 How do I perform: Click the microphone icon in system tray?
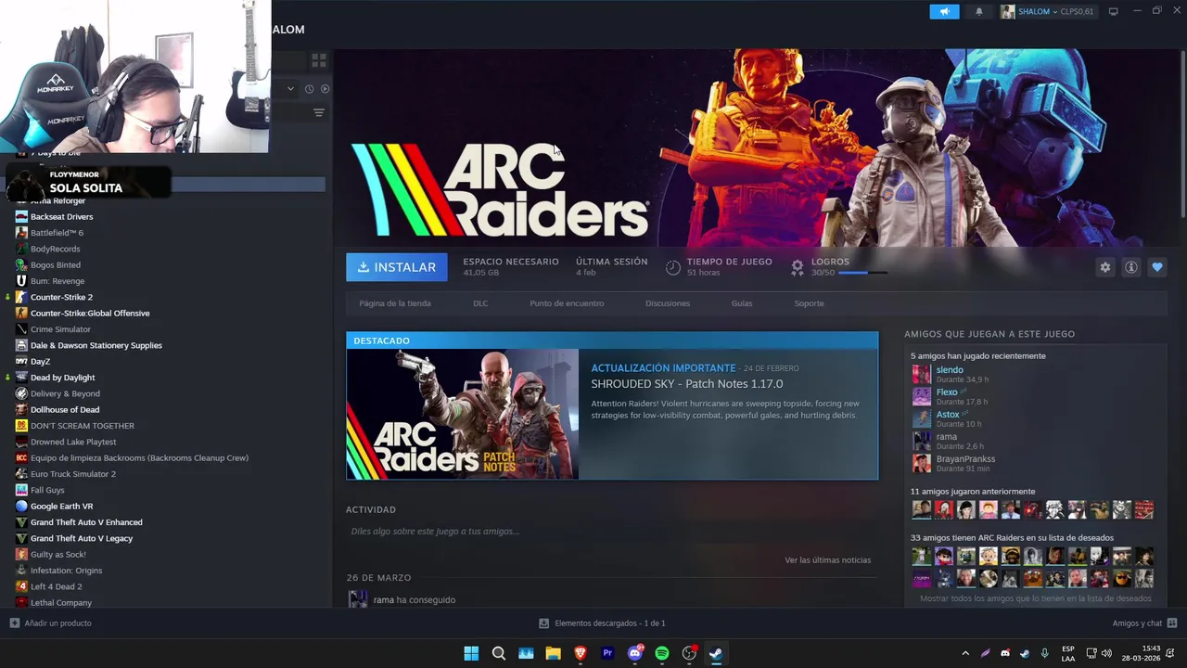[1045, 653]
